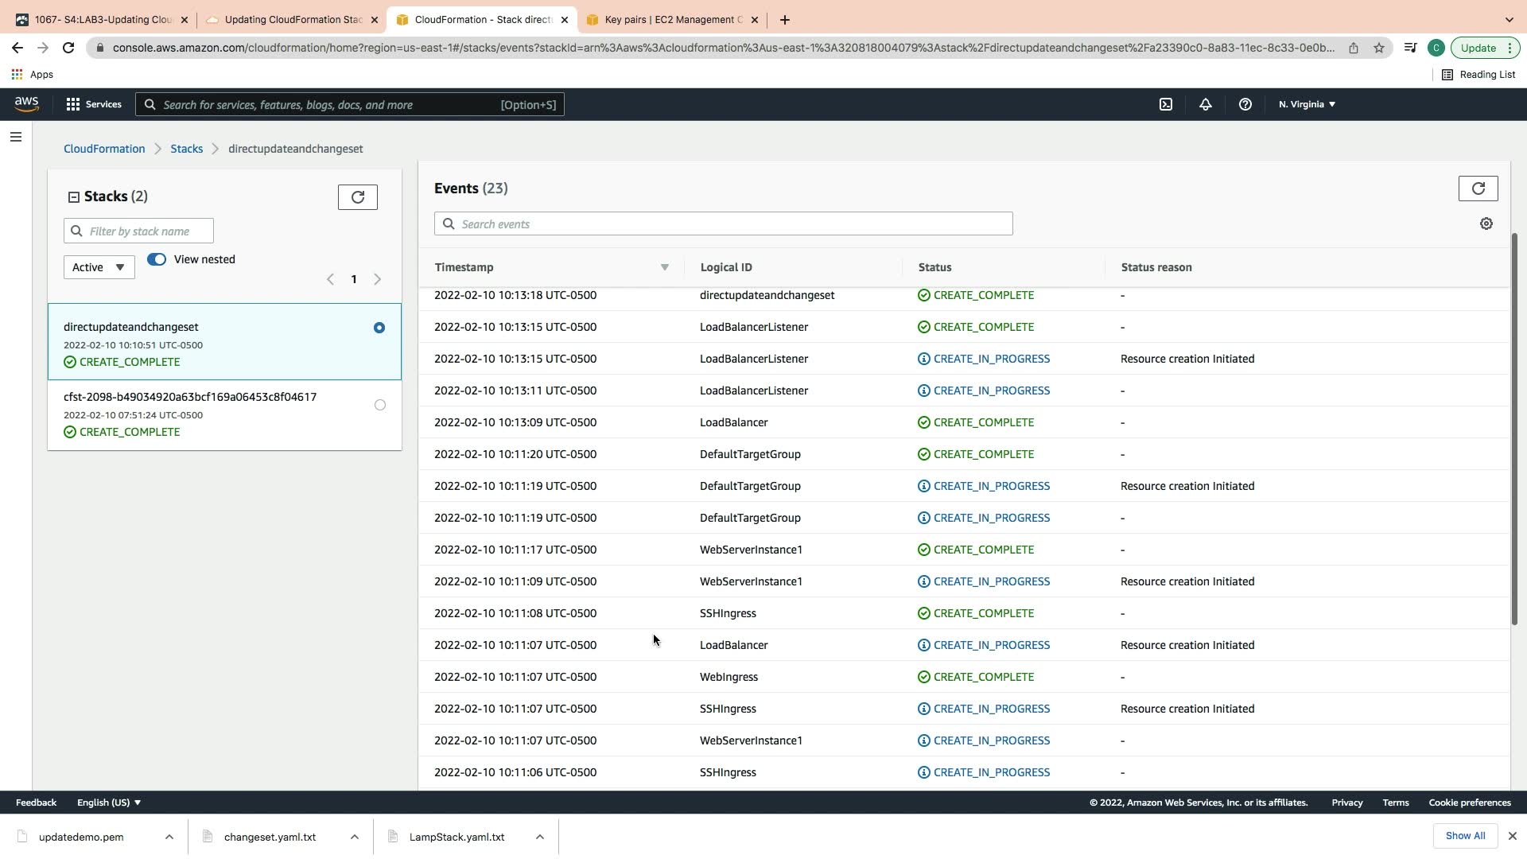This screenshot has height=859, width=1527.
Task: Open AWS CloudShell icon
Action: [1165, 104]
